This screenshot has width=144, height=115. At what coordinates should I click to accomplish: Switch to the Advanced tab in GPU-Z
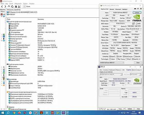point(118,9)
